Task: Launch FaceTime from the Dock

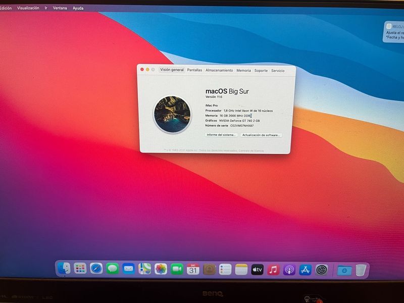Action: (x=177, y=269)
